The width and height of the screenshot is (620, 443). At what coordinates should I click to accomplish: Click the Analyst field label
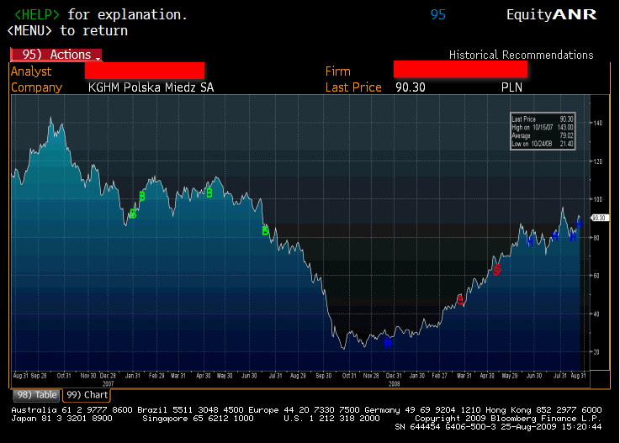31,71
